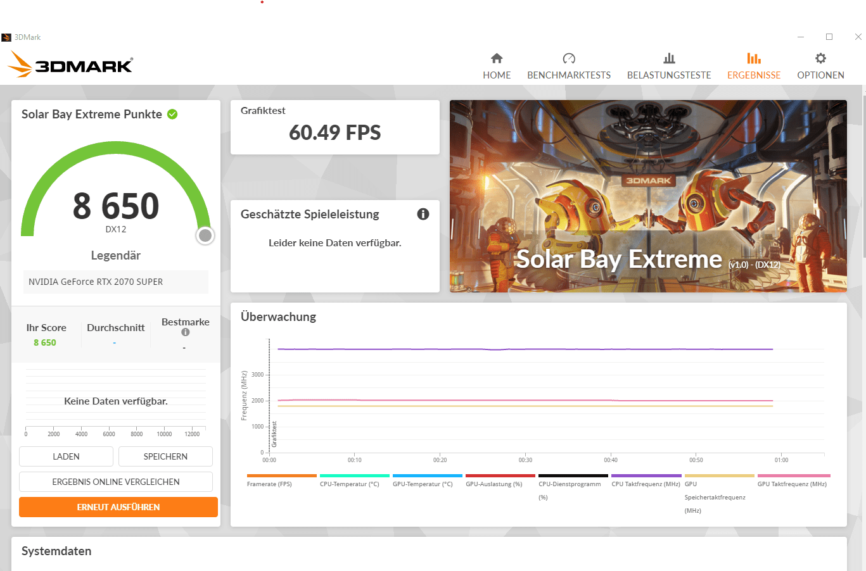Click the Bestmarke info icon
The image size is (866, 571).
186,332
